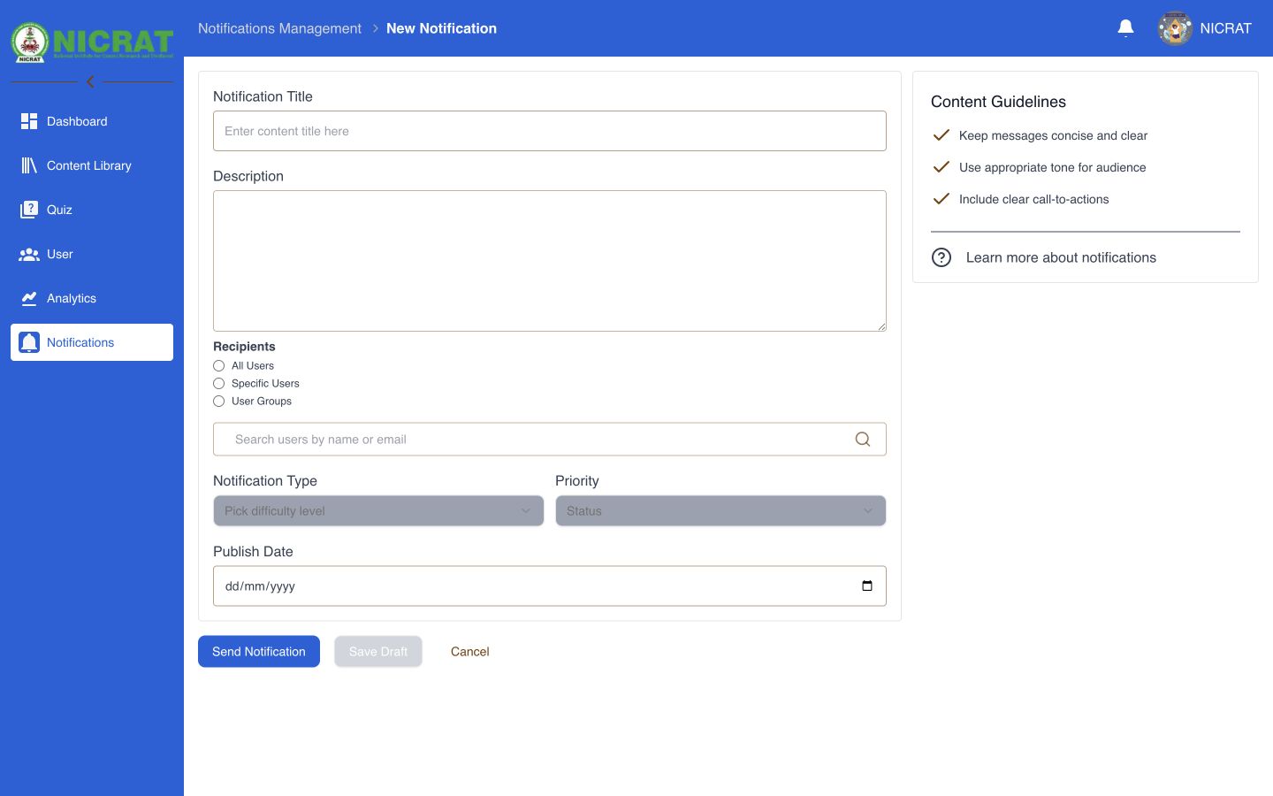Go back to Notifications Management breadcrumb

click(279, 28)
